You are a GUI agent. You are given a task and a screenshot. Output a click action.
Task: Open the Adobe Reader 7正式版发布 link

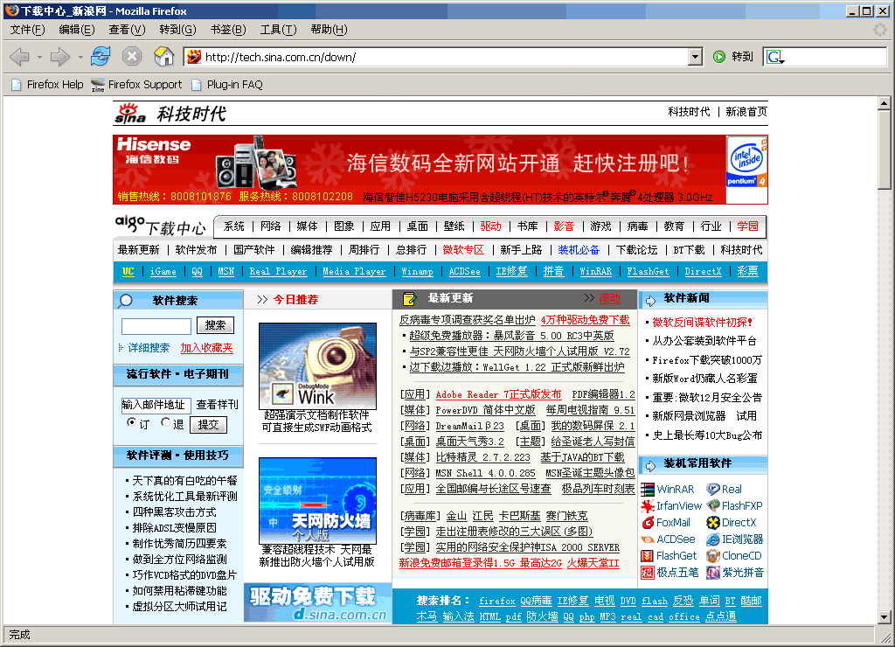(498, 394)
